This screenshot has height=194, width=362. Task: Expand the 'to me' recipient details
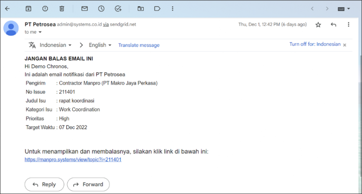tap(40, 32)
